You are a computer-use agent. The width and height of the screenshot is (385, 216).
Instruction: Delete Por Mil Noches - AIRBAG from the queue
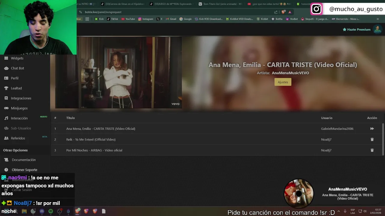(x=372, y=150)
